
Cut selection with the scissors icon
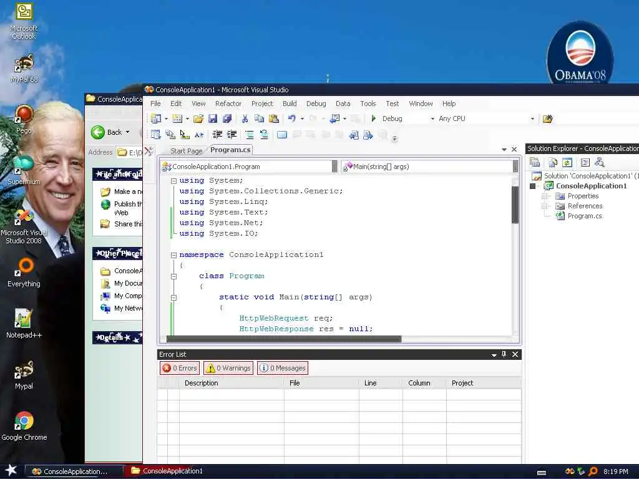[x=245, y=119]
